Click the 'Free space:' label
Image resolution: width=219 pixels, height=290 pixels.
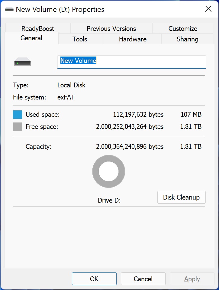click(42, 127)
